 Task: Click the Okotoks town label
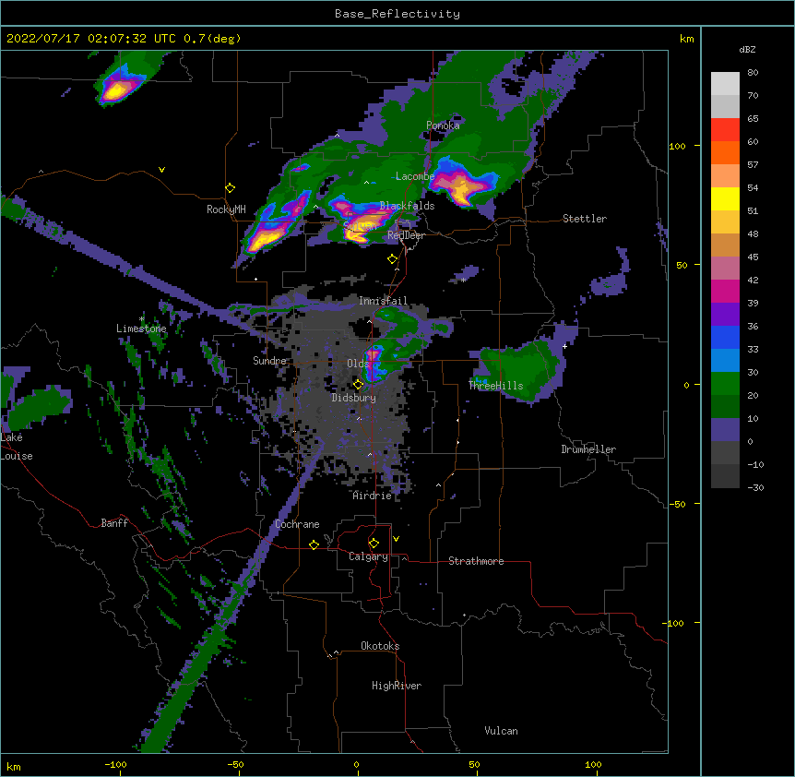[x=380, y=646]
